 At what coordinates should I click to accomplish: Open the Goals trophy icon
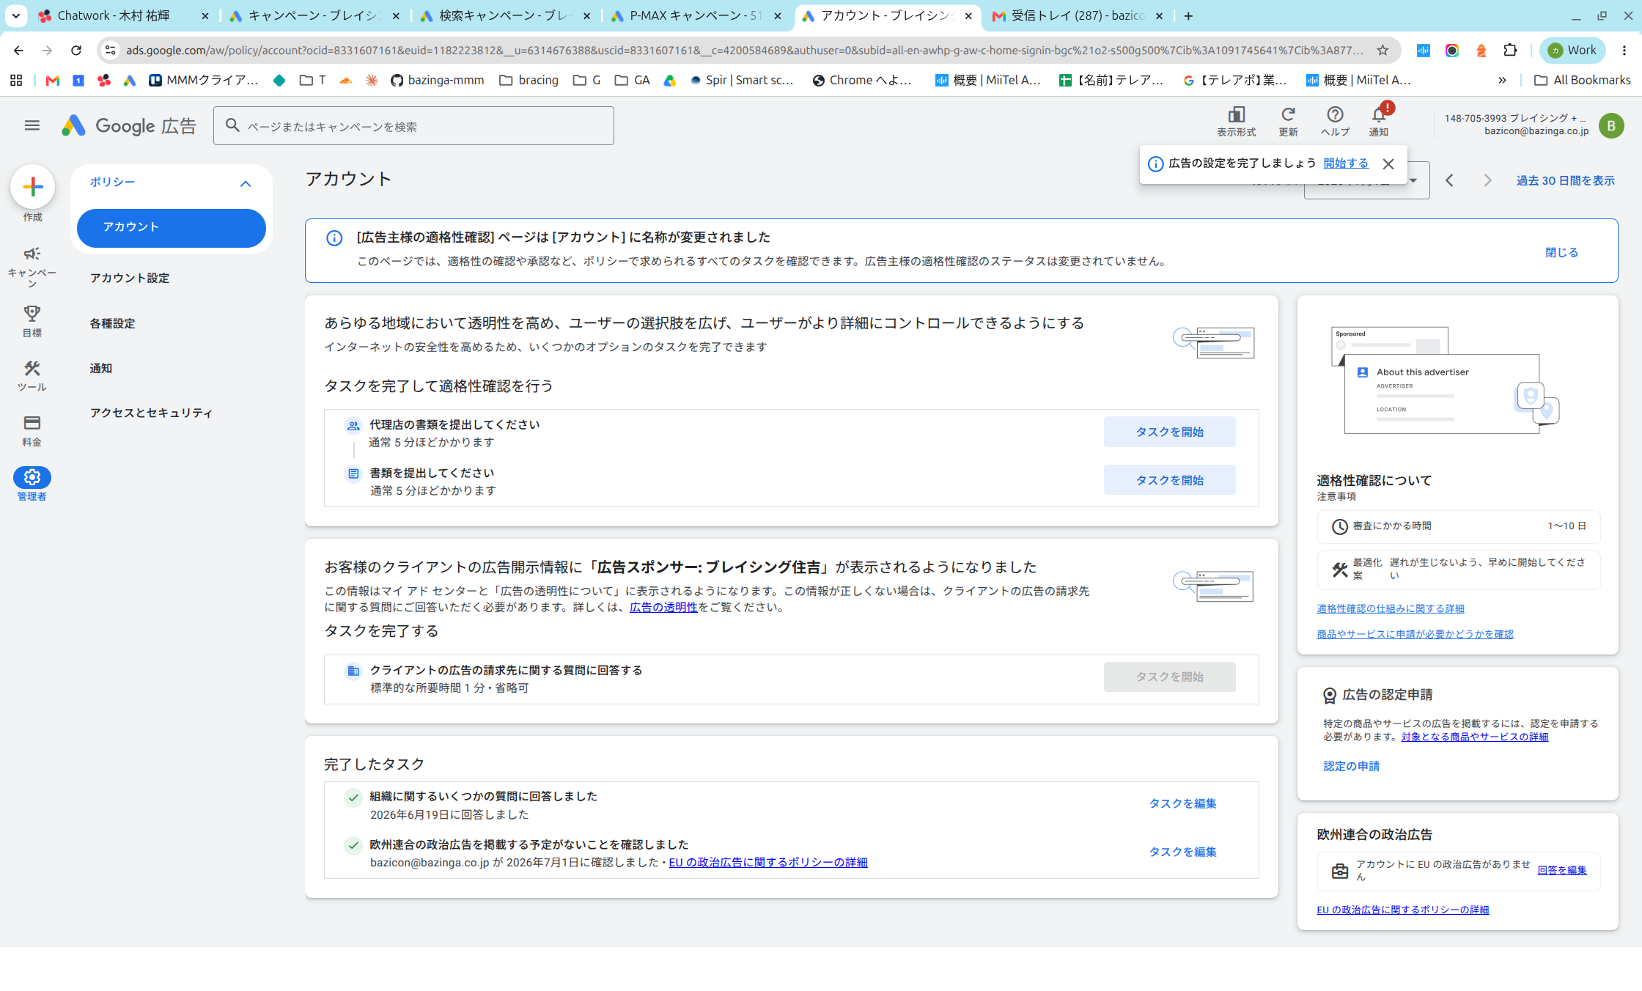pyautogui.click(x=32, y=314)
